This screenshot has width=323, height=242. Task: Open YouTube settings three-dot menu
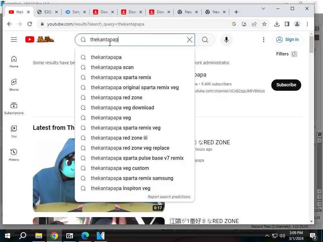(x=263, y=39)
